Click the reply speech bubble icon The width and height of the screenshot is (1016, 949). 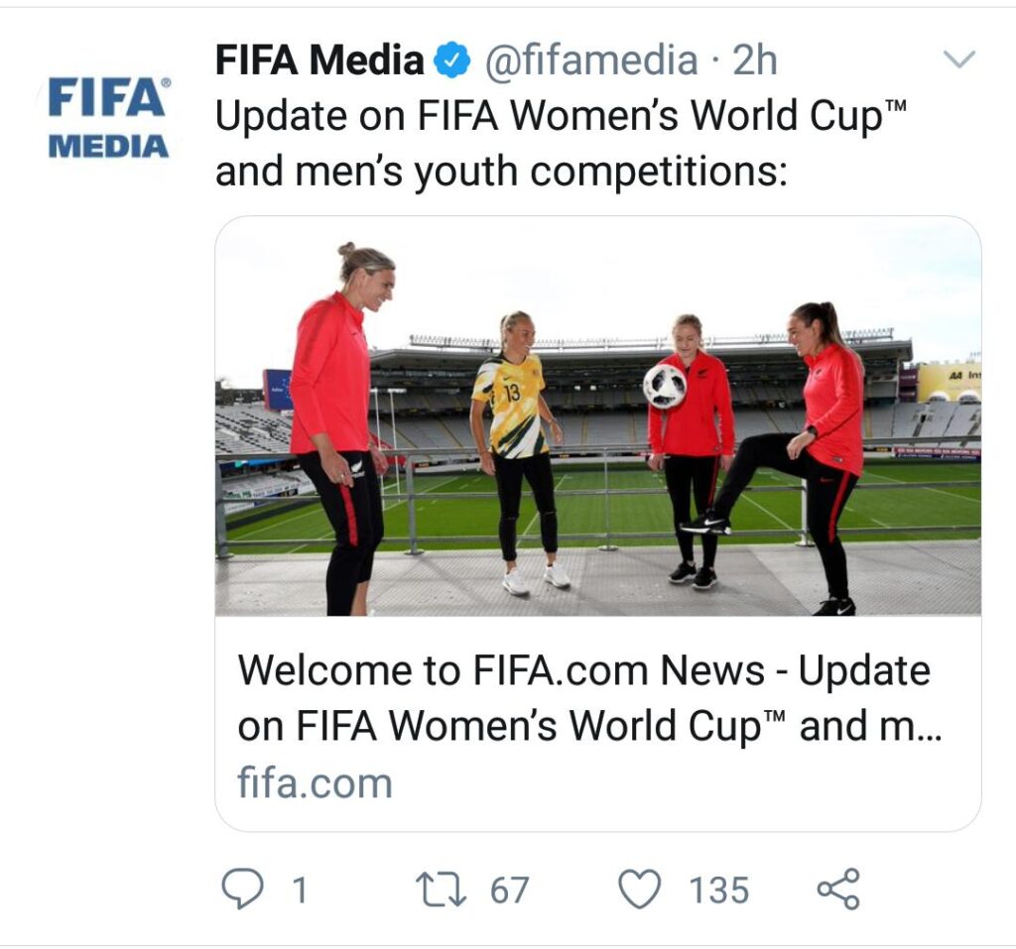click(242, 889)
